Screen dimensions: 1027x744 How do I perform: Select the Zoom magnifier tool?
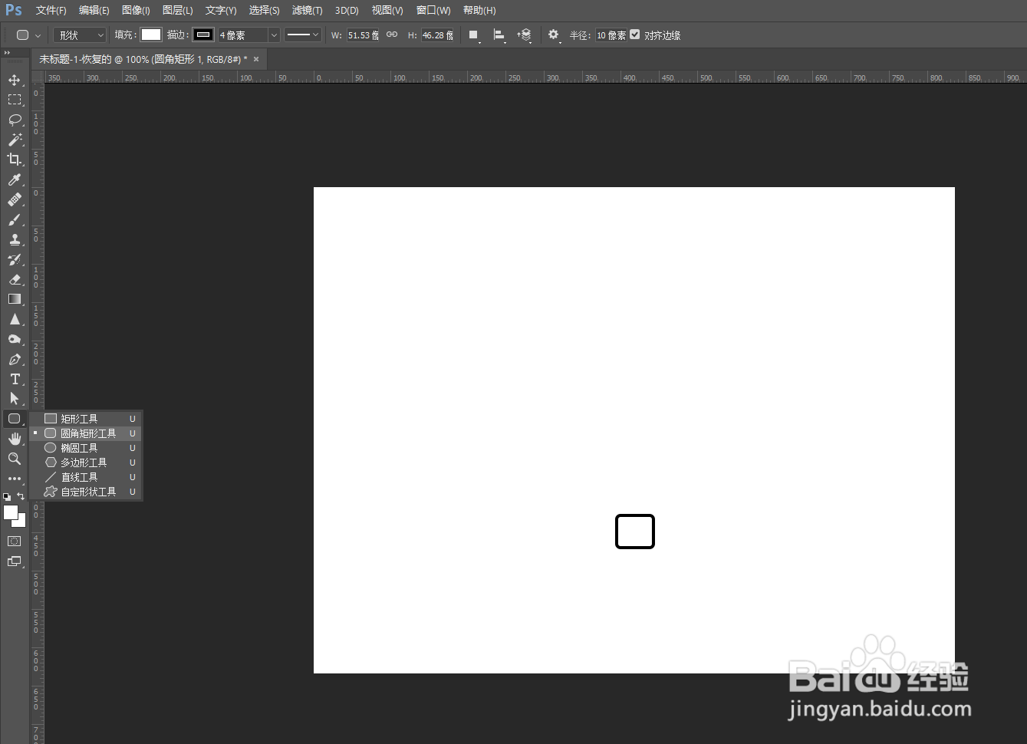pos(15,459)
